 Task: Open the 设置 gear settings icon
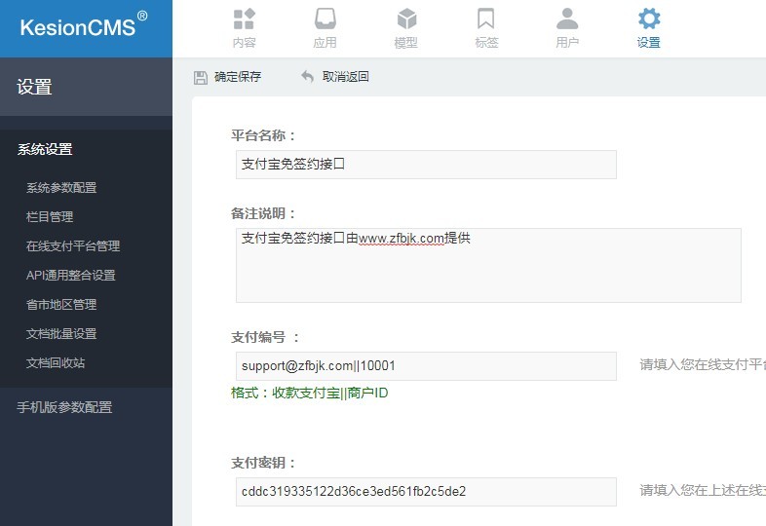tap(649, 19)
